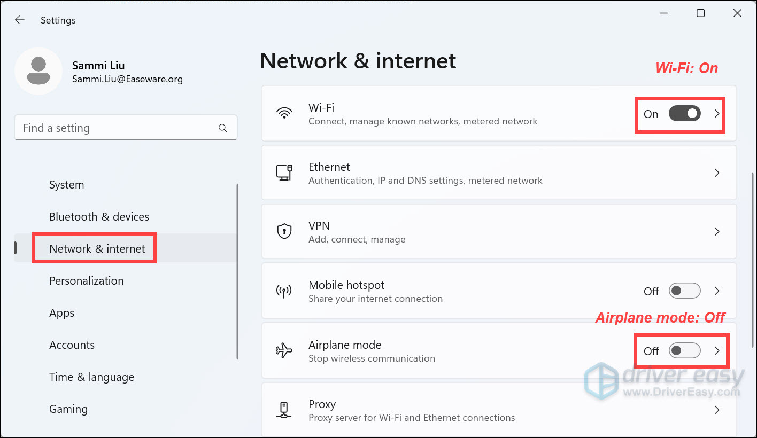Enable the Mobile hotspot toggle
The width and height of the screenshot is (757, 438).
point(684,291)
